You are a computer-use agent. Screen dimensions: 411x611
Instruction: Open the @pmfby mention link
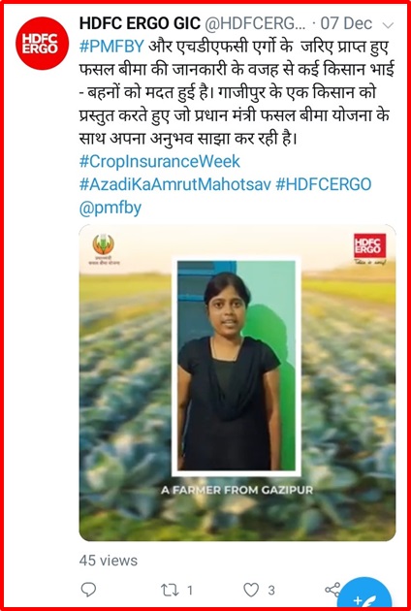pyautogui.click(x=111, y=209)
